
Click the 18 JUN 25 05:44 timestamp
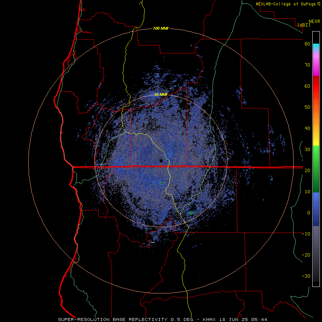coord(243,319)
